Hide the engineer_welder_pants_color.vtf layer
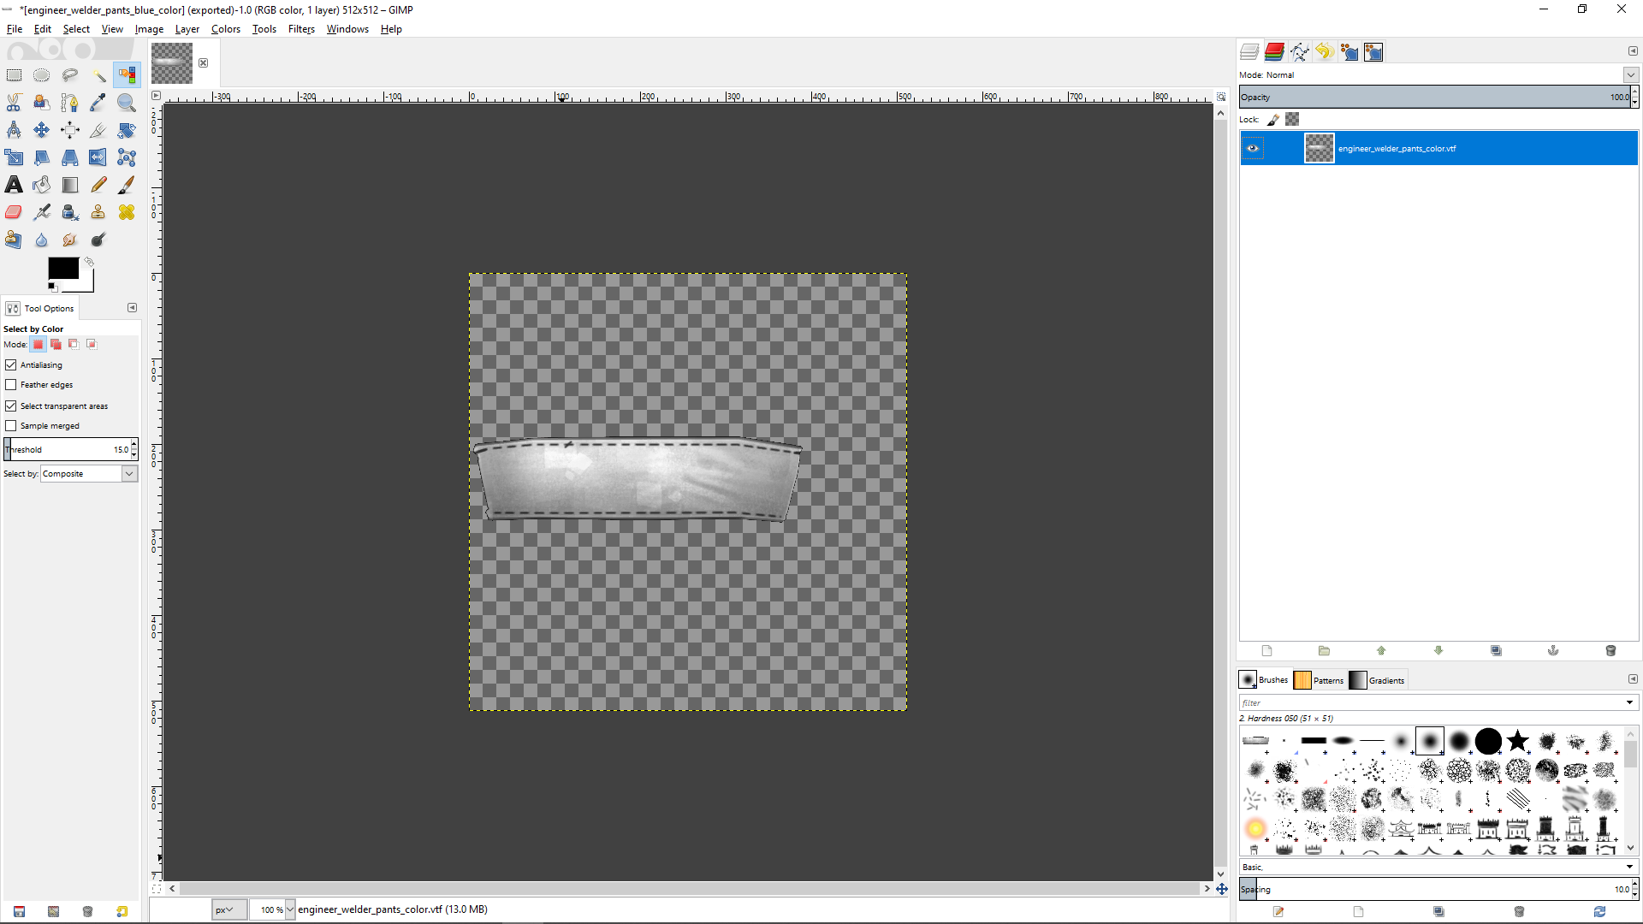1643x924 pixels. pyautogui.click(x=1253, y=148)
